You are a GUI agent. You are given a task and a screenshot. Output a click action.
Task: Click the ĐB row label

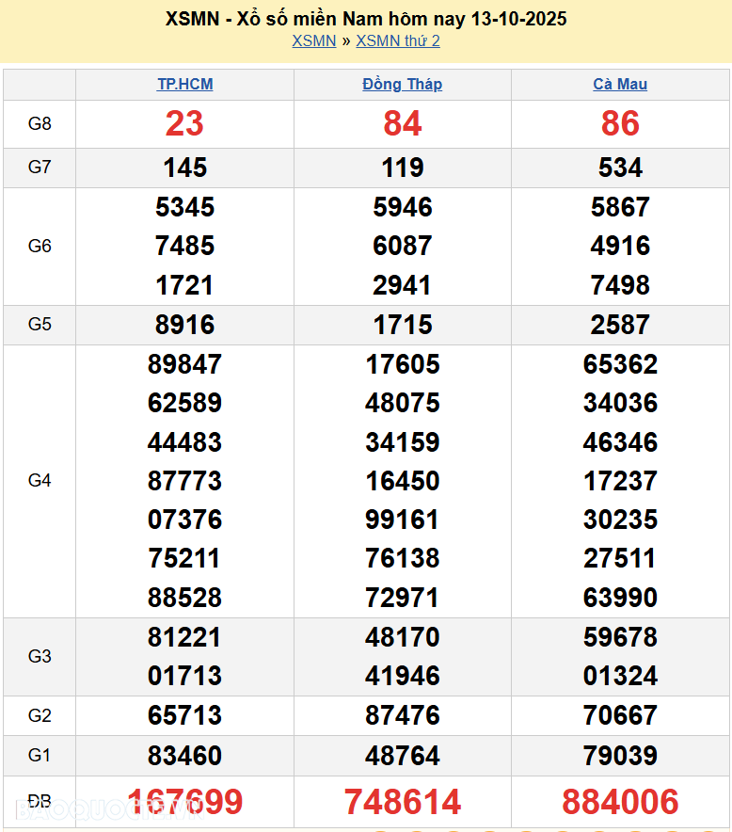(40, 801)
